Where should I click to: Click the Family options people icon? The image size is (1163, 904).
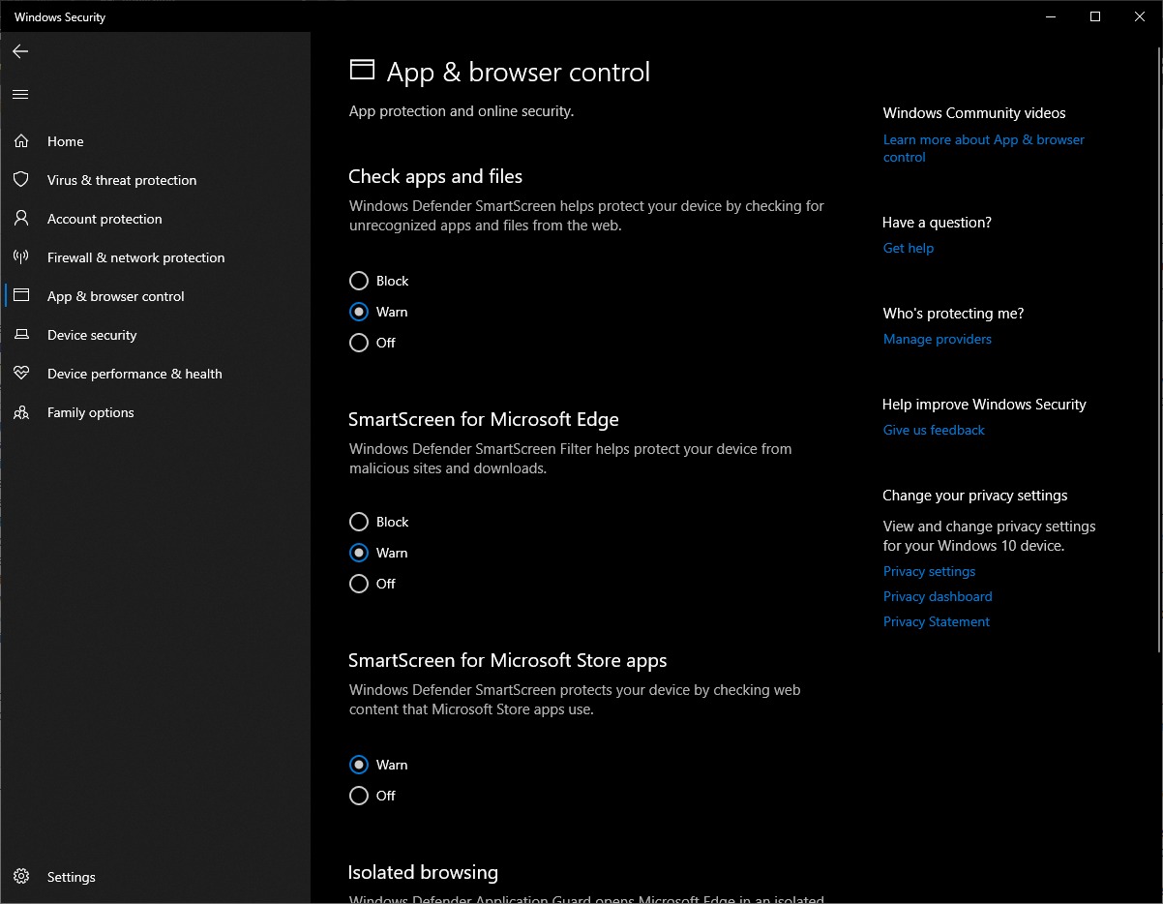pos(20,412)
